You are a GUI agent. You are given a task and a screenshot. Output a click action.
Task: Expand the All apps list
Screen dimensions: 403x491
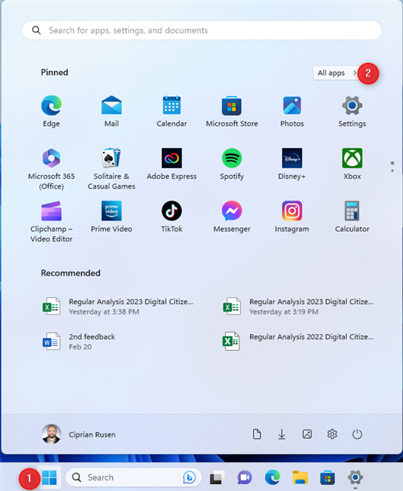(336, 73)
